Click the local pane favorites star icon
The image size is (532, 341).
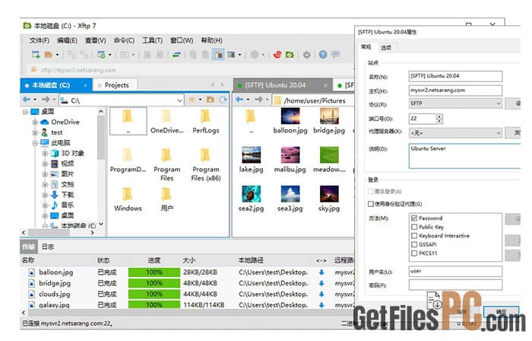tap(192, 100)
